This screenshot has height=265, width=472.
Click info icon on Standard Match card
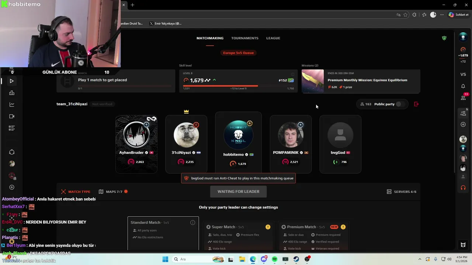[x=192, y=222]
